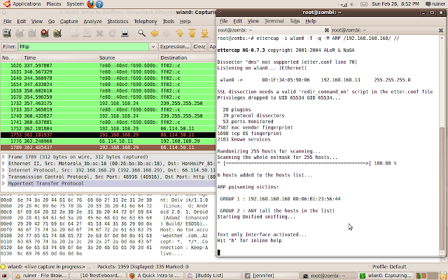Click ruiner user menu in panel
448x280 pixels.
(x=435, y=4)
